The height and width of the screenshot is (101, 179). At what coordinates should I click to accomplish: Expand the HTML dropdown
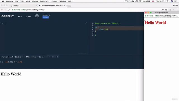tap(28, 57)
